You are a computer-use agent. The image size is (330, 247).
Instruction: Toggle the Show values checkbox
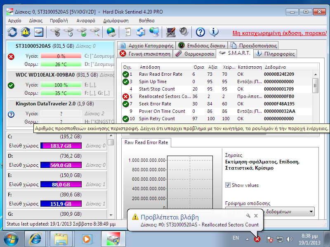pyautogui.click(x=228, y=185)
